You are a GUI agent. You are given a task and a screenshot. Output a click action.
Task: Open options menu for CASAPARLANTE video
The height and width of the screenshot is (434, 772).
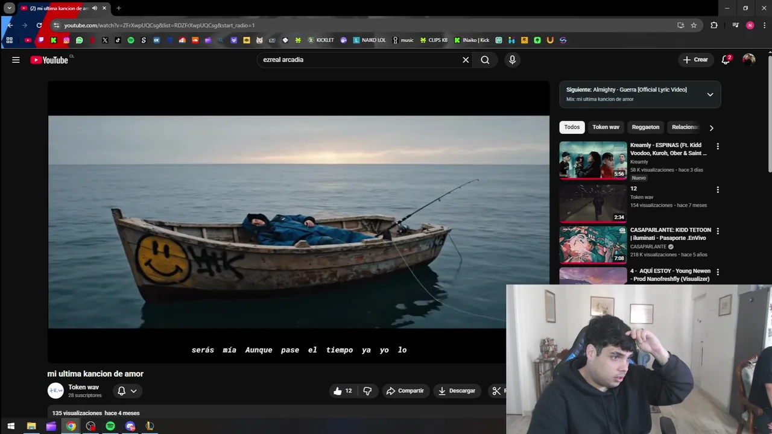718,231
